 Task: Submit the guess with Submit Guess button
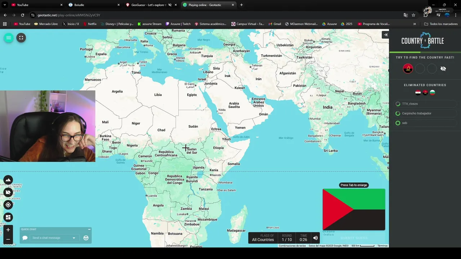point(354,238)
